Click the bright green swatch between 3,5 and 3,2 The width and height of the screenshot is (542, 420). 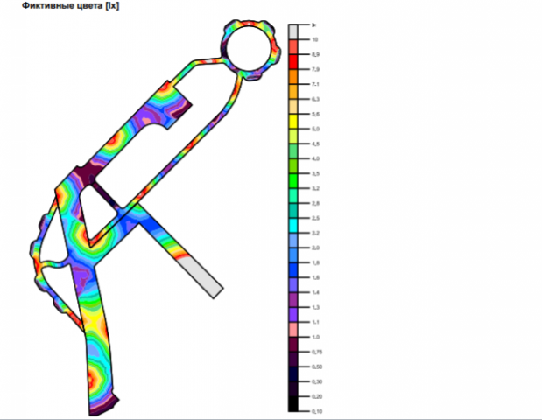point(292,180)
